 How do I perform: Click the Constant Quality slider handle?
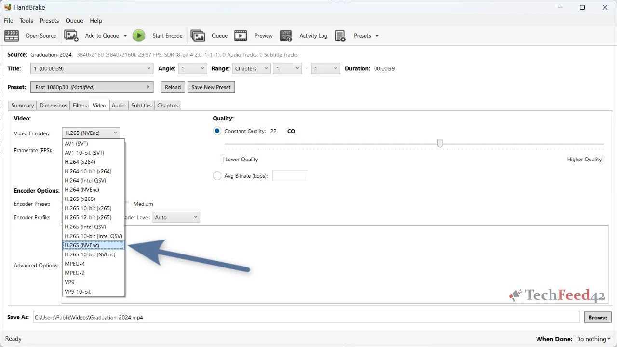tap(440, 144)
